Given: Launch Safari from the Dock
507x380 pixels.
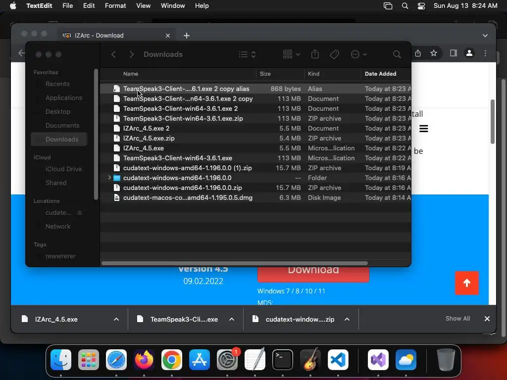Looking at the screenshot, I should [116, 359].
